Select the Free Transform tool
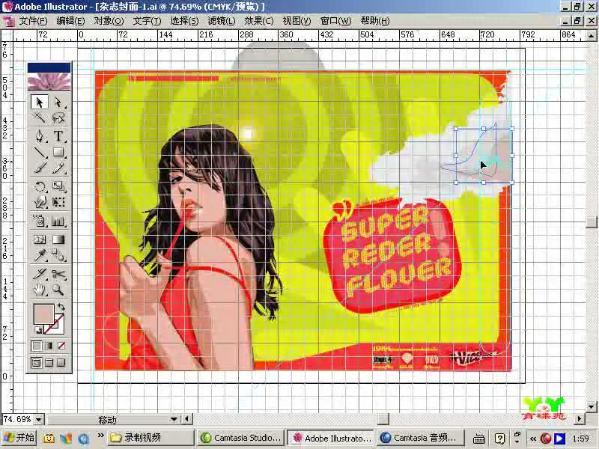 click(58, 201)
